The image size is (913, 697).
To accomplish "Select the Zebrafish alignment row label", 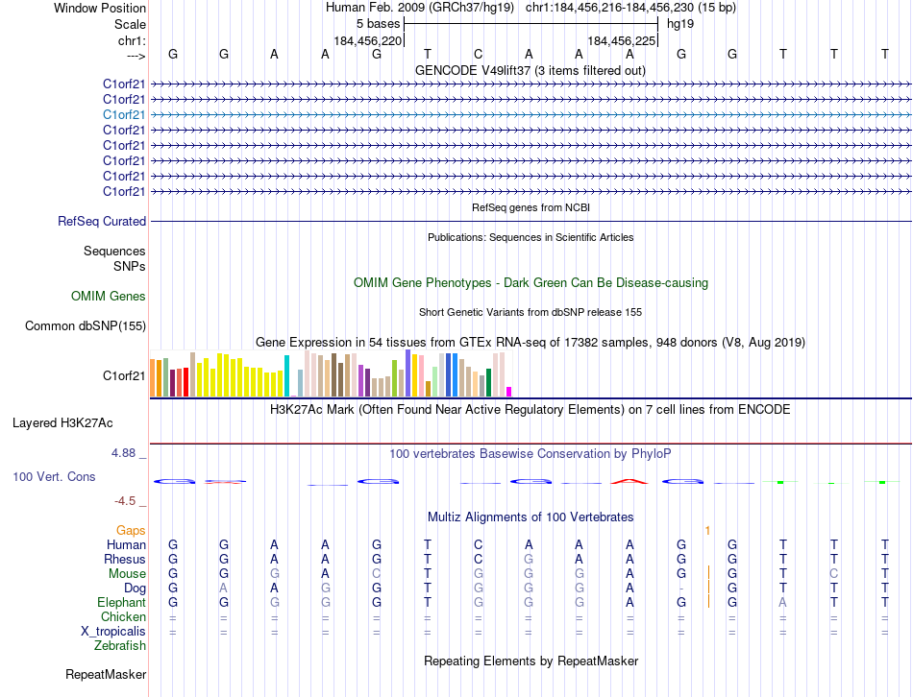I will click(120, 646).
